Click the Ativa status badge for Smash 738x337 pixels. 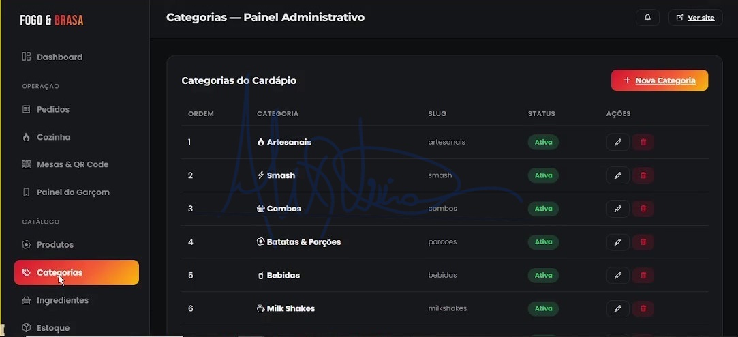pyautogui.click(x=543, y=175)
